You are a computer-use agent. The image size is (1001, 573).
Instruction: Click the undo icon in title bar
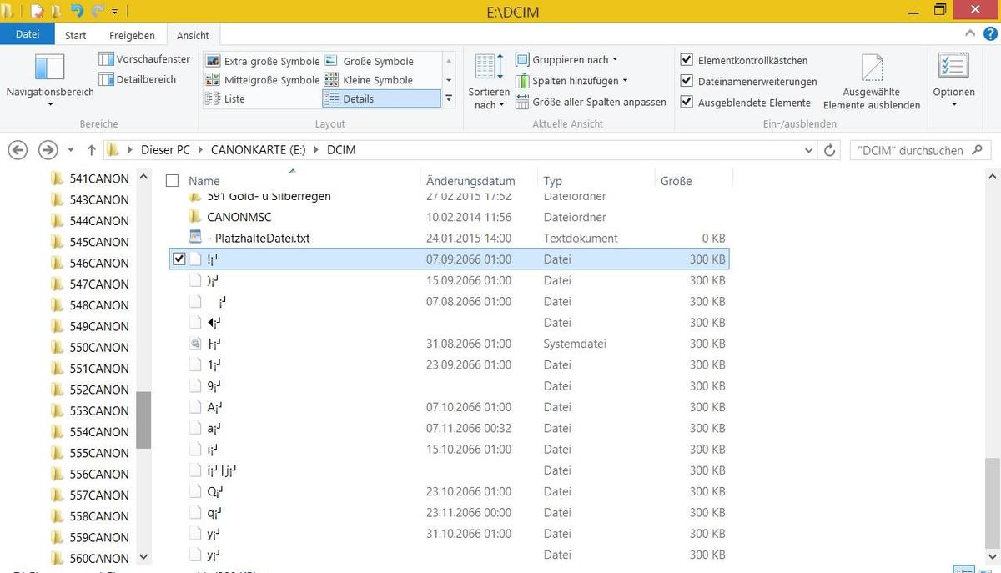(77, 11)
